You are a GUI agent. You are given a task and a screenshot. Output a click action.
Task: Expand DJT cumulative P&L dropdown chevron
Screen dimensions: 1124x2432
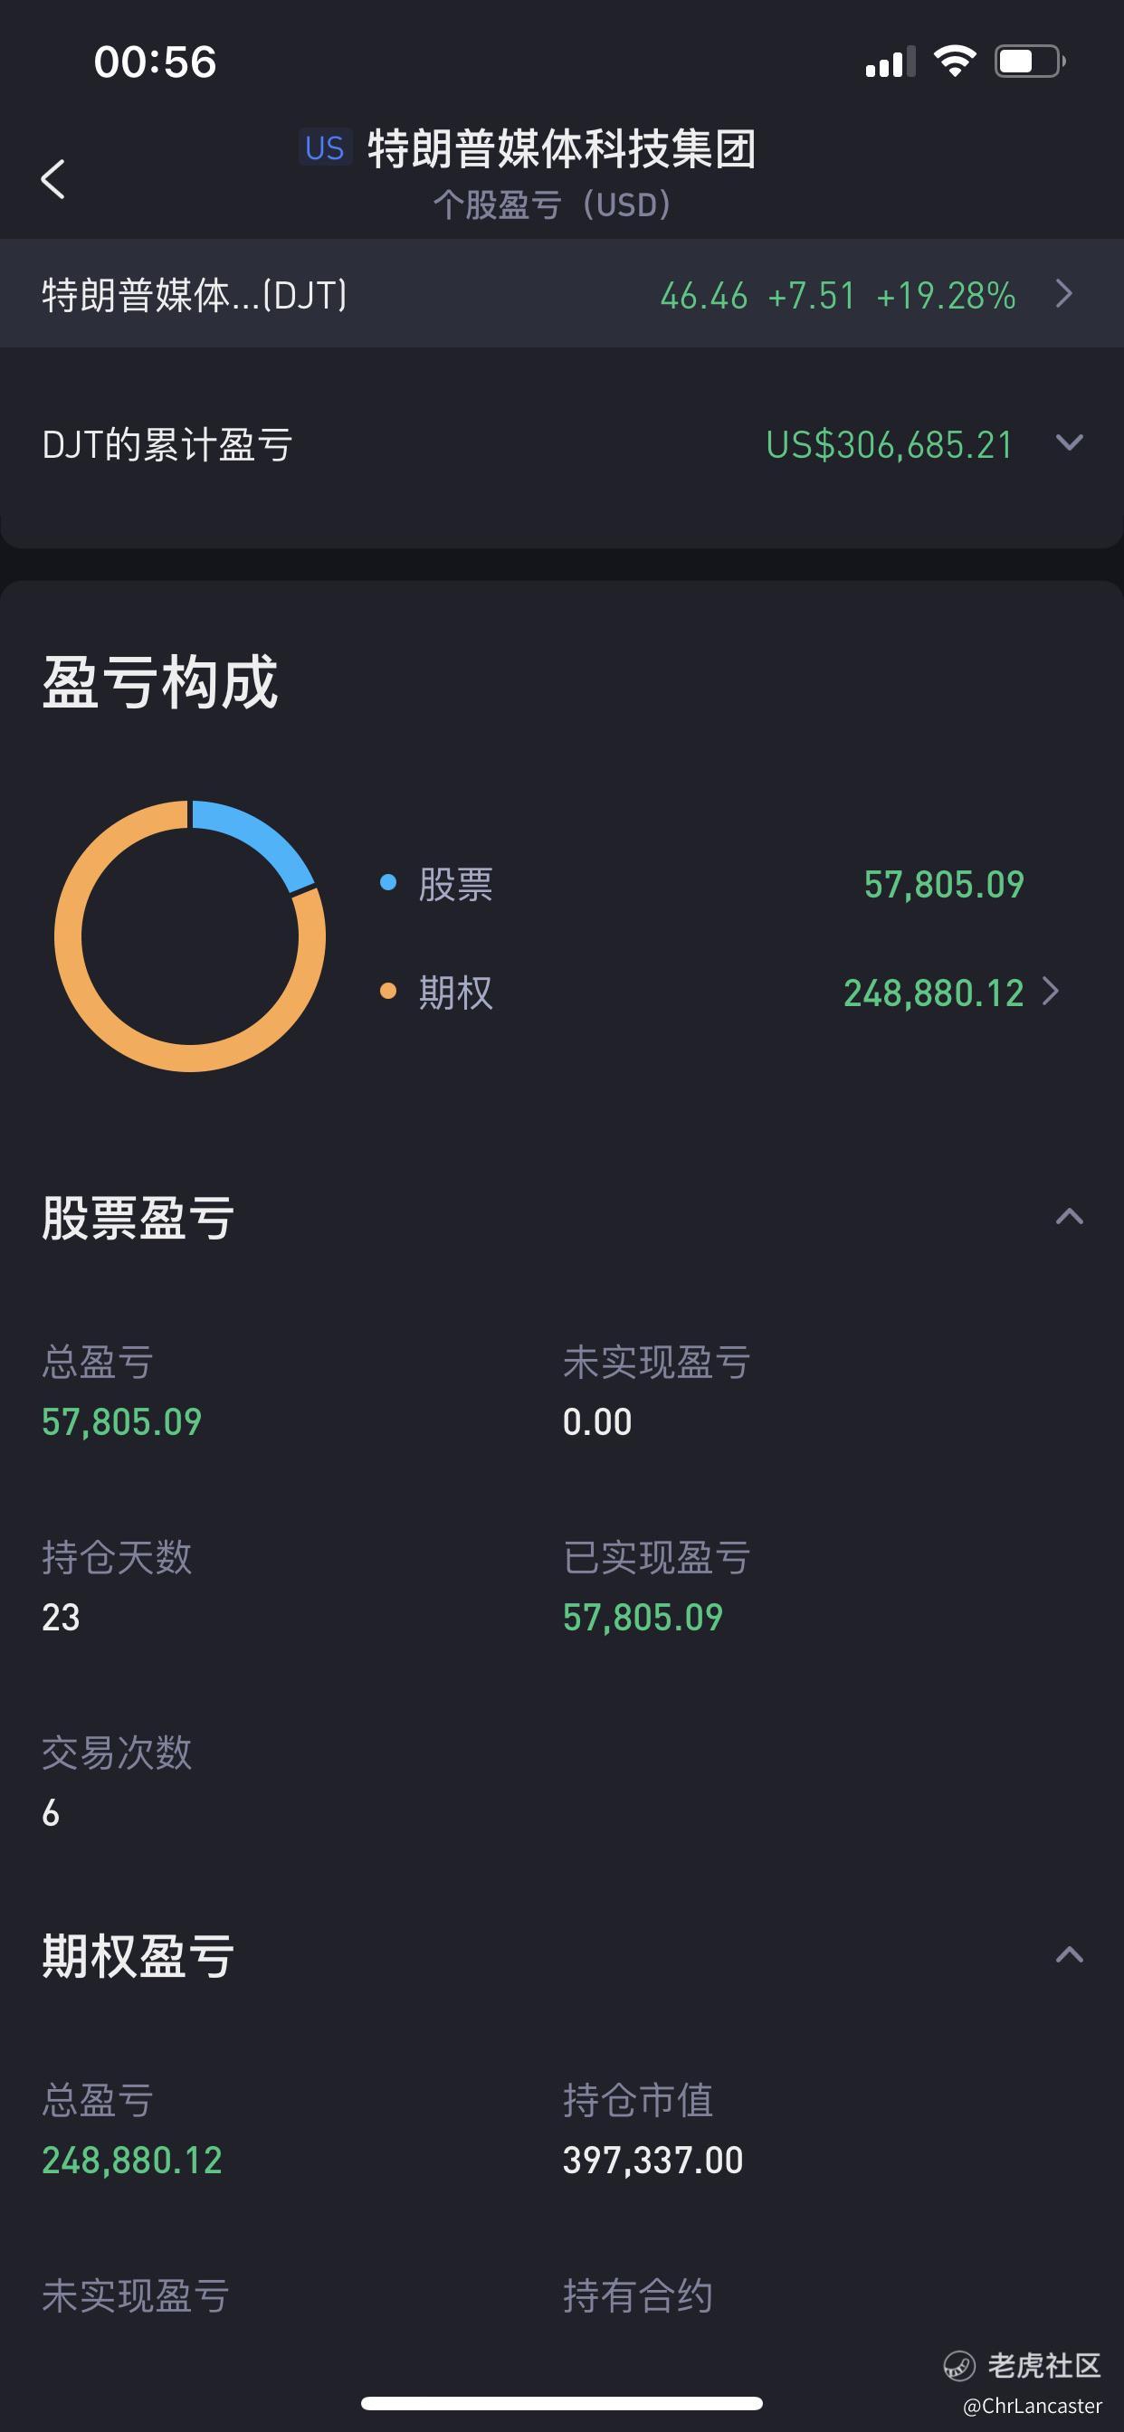click(1069, 442)
